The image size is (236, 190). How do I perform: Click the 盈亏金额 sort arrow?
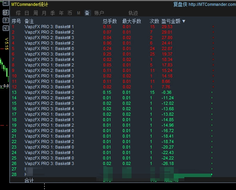click(184, 21)
